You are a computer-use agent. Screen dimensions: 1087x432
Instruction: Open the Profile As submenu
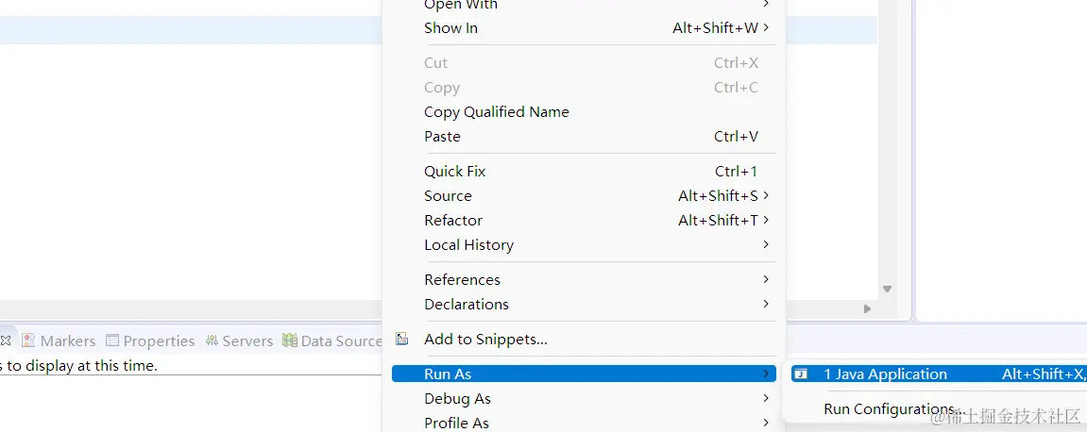pos(584,423)
